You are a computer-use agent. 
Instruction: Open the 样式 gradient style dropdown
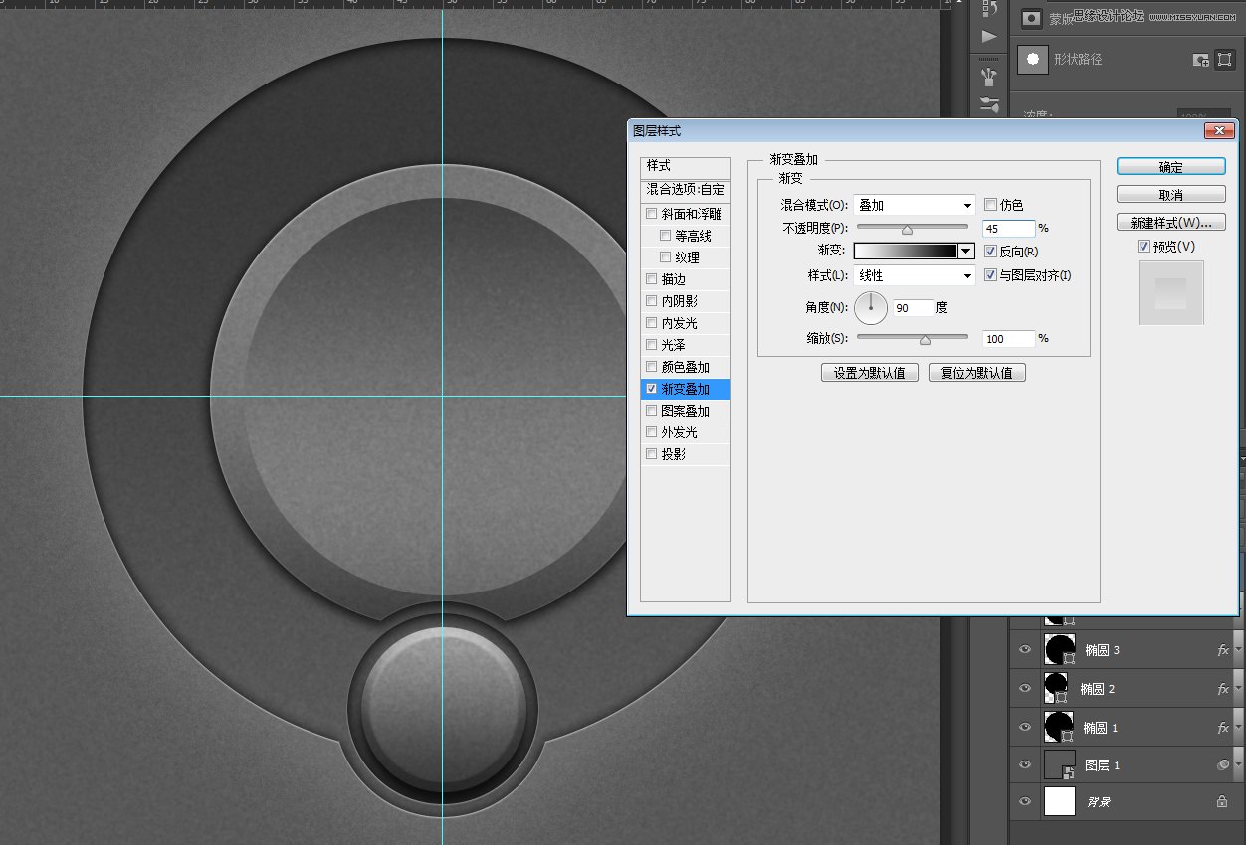tap(914, 275)
